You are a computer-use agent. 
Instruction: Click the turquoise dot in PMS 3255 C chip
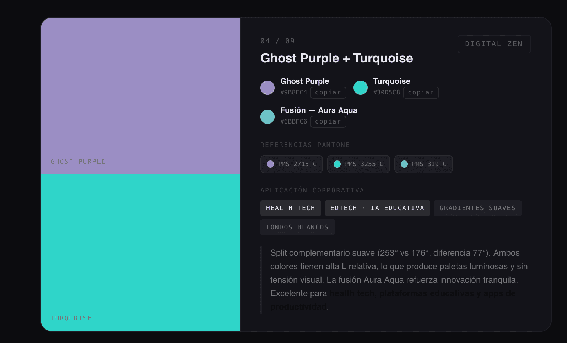point(337,164)
